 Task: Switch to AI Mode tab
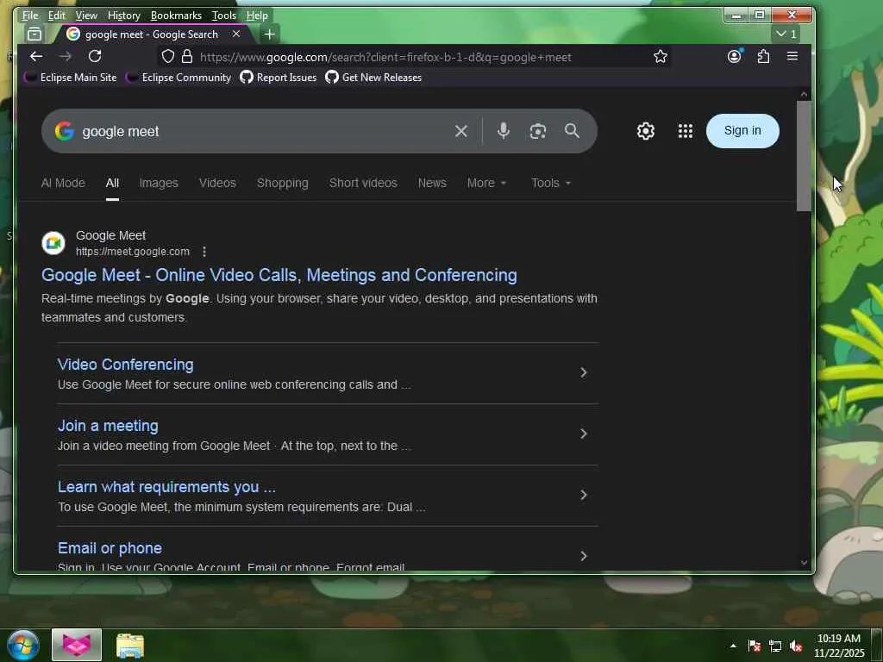pos(63,183)
